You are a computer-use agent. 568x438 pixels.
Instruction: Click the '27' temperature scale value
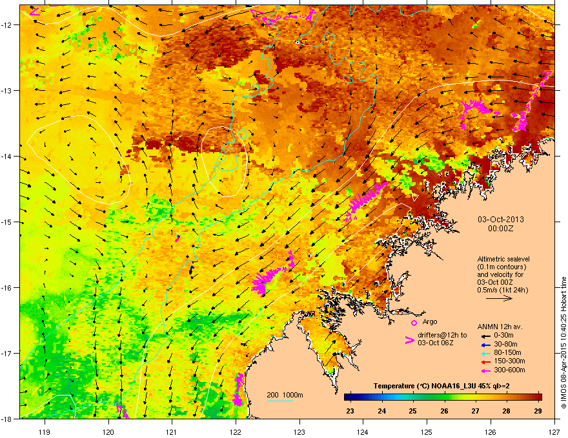[475, 411]
